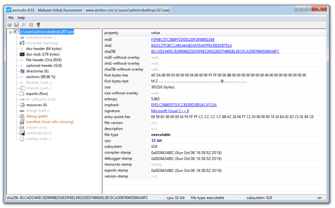Open the help menu
Screen dimensions: 335x208
click(x=21, y=17)
